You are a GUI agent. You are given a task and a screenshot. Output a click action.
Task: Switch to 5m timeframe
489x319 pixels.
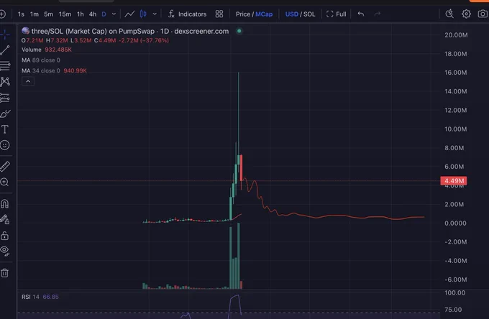(x=48, y=14)
